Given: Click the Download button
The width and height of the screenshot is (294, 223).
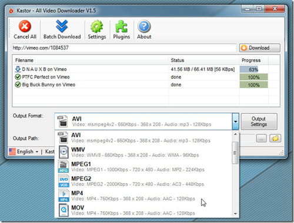Looking at the screenshot, I should coord(260,48).
